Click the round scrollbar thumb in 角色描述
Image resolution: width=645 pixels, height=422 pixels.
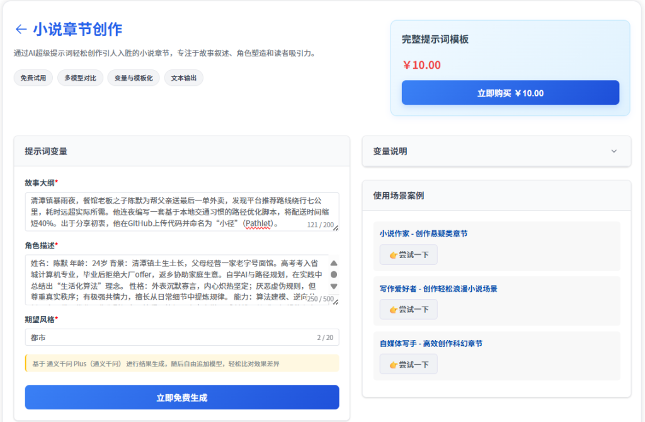click(x=334, y=274)
